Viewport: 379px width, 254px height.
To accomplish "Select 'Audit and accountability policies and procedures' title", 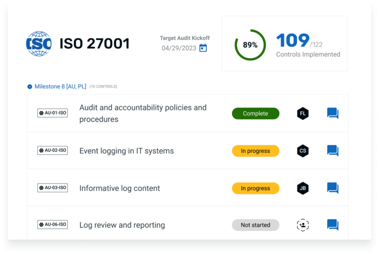I will [143, 113].
